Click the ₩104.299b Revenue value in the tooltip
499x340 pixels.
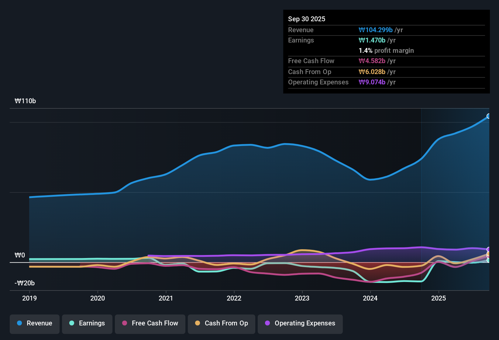(376, 30)
